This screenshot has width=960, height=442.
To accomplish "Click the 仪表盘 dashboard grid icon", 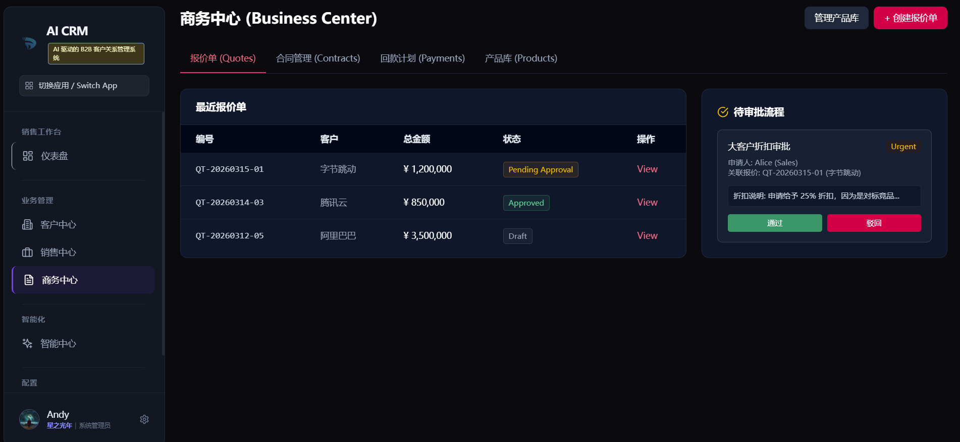I will [x=28, y=156].
